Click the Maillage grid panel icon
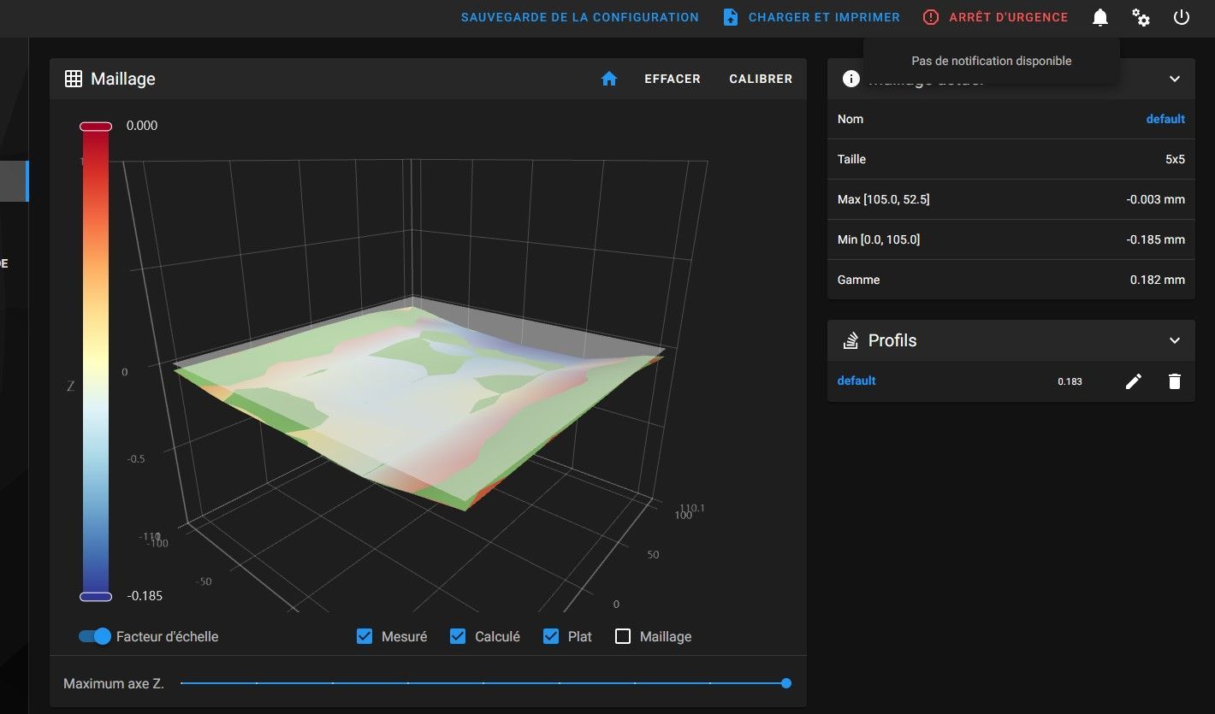The height and width of the screenshot is (714, 1215). [74, 79]
